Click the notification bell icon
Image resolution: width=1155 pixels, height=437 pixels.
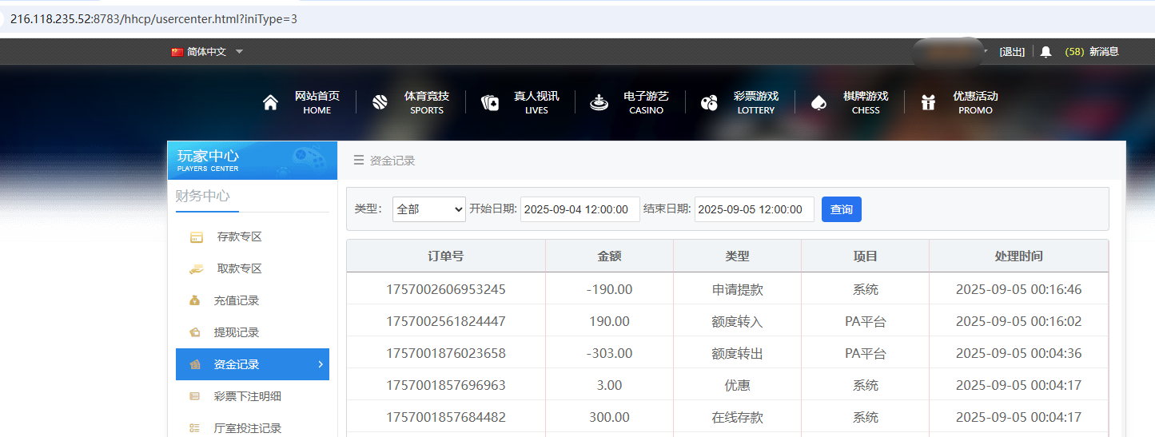[1045, 52]
